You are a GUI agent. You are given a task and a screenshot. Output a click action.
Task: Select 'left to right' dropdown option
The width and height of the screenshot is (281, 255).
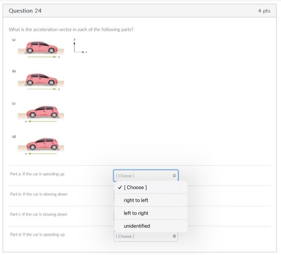pyautogui.click(x=151, y=213)
